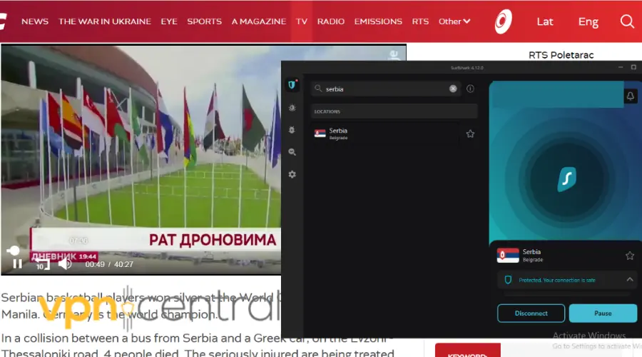The width and height of the screenshot is (642, 357).
Task: Adjust the video progress slider knob
Action: tap(14, 251)
